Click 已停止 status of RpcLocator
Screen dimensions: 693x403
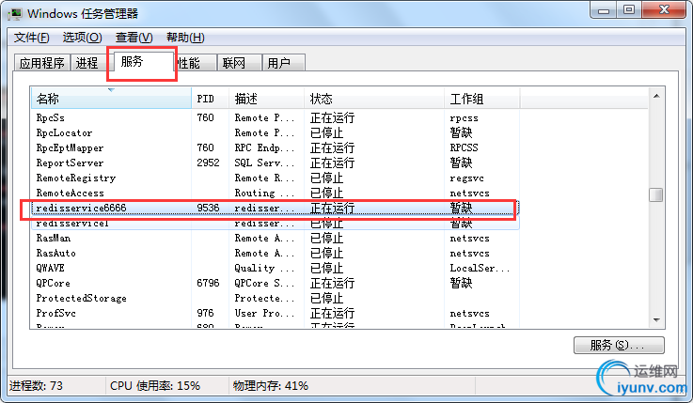326,132
